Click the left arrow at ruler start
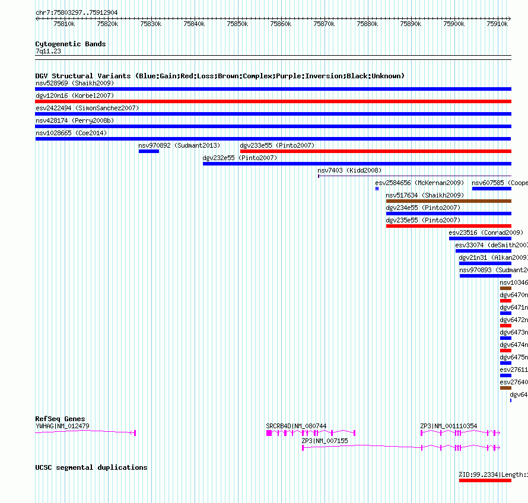The height and width of the screenshot is (503, 528). [x=37, y=19]
